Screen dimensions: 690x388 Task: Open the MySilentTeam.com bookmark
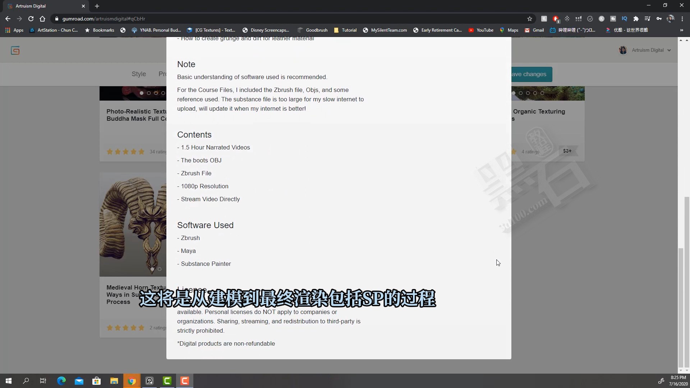(x=385, y=30)
